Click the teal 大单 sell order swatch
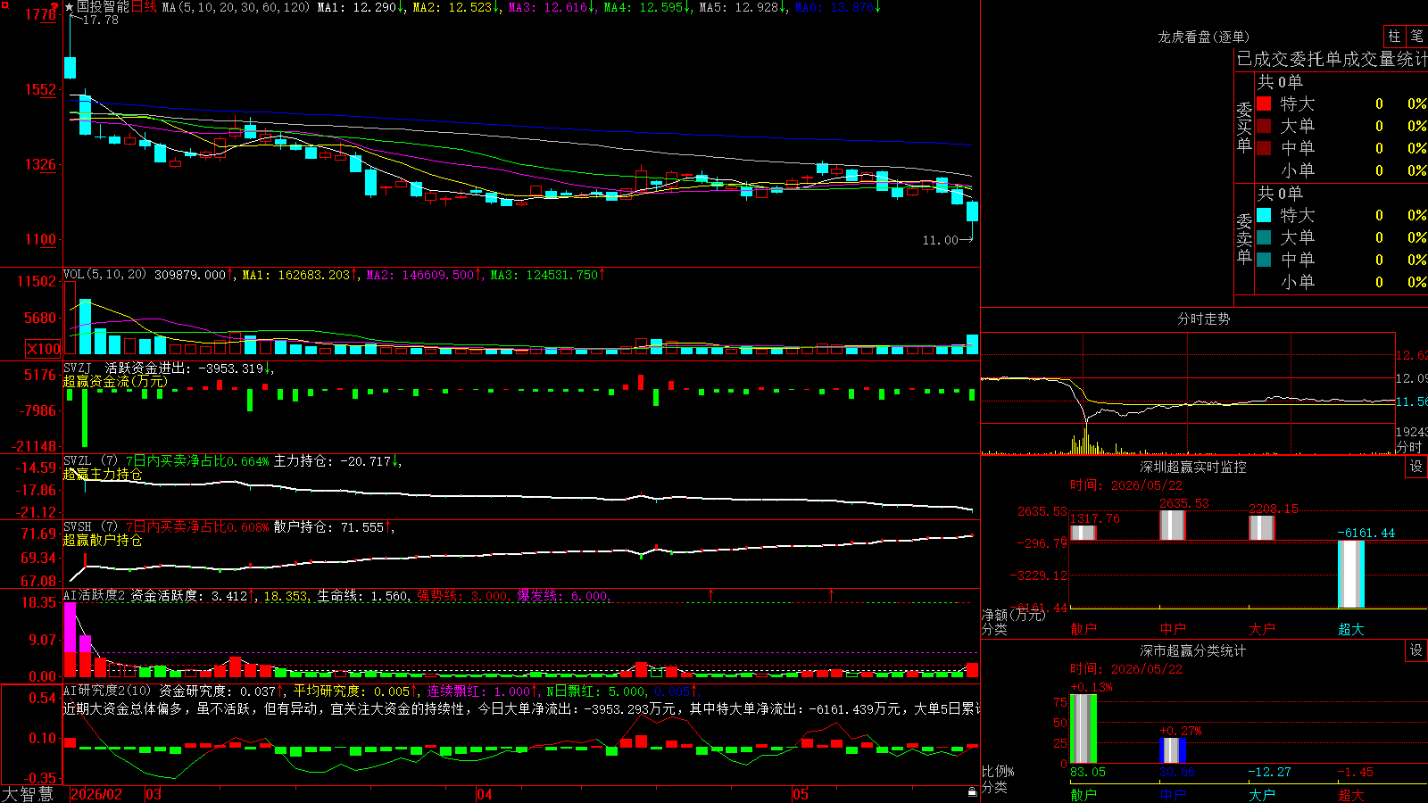 [x=1264, y=237]
